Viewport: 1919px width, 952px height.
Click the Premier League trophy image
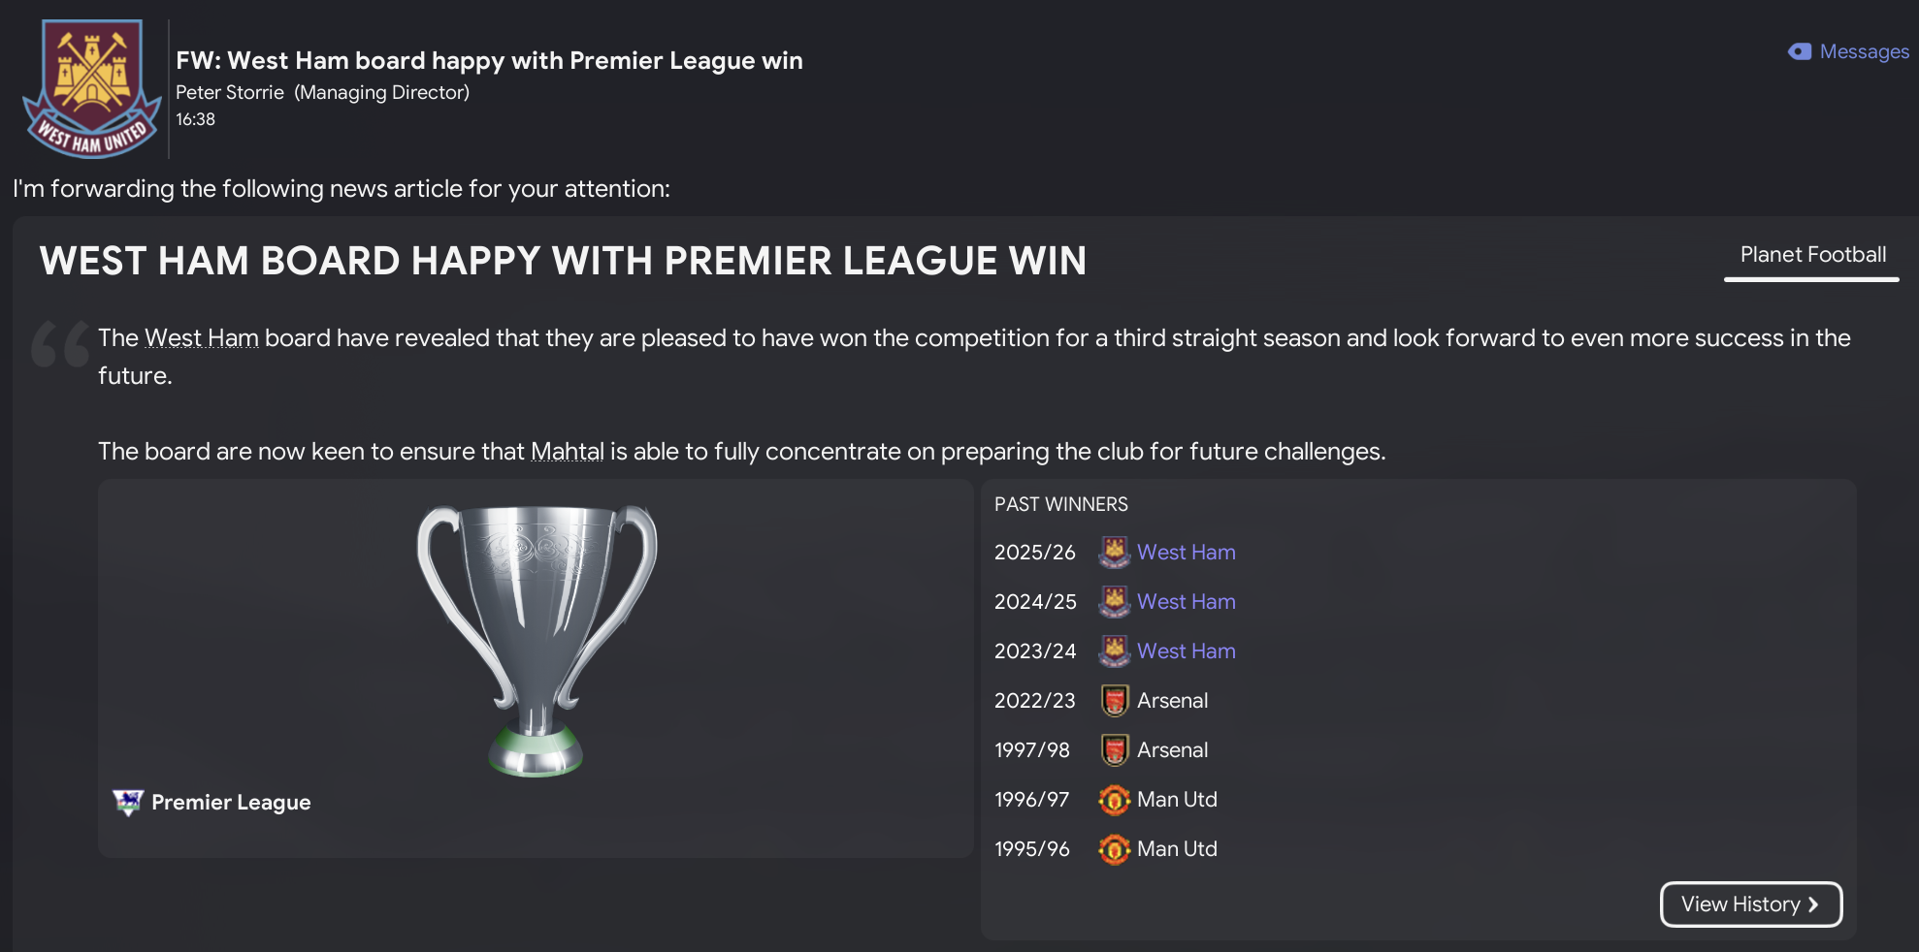537,641
